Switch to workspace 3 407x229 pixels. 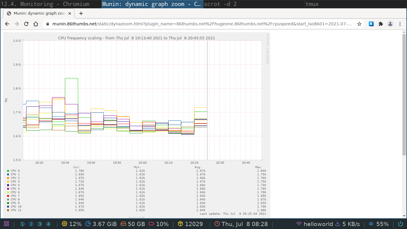(x=40, y=224)
